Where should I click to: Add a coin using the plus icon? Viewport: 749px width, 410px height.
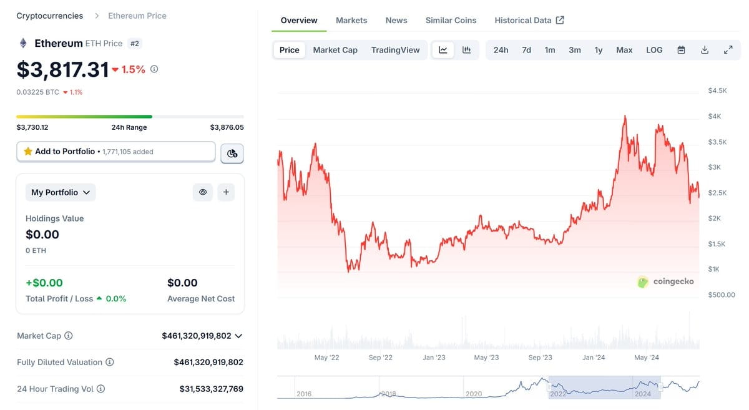point(226,192)
